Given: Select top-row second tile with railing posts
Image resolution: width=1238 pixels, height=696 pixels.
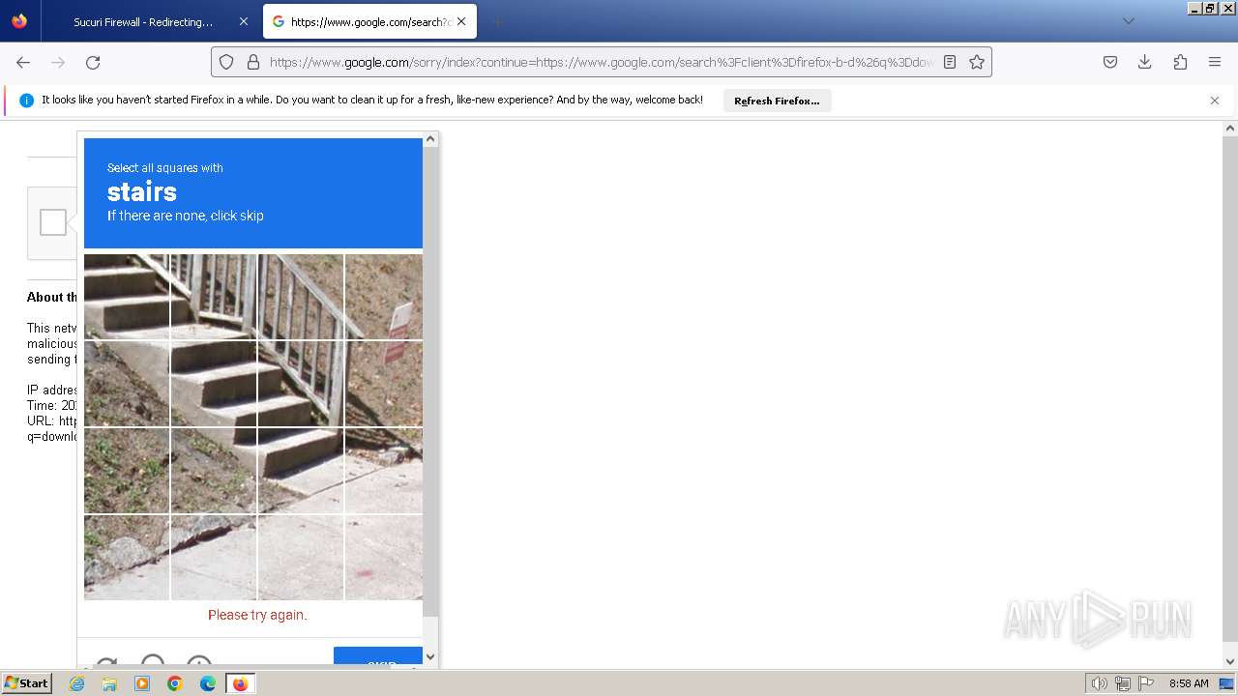Looking at the screenshot, I should pos(214,297).
